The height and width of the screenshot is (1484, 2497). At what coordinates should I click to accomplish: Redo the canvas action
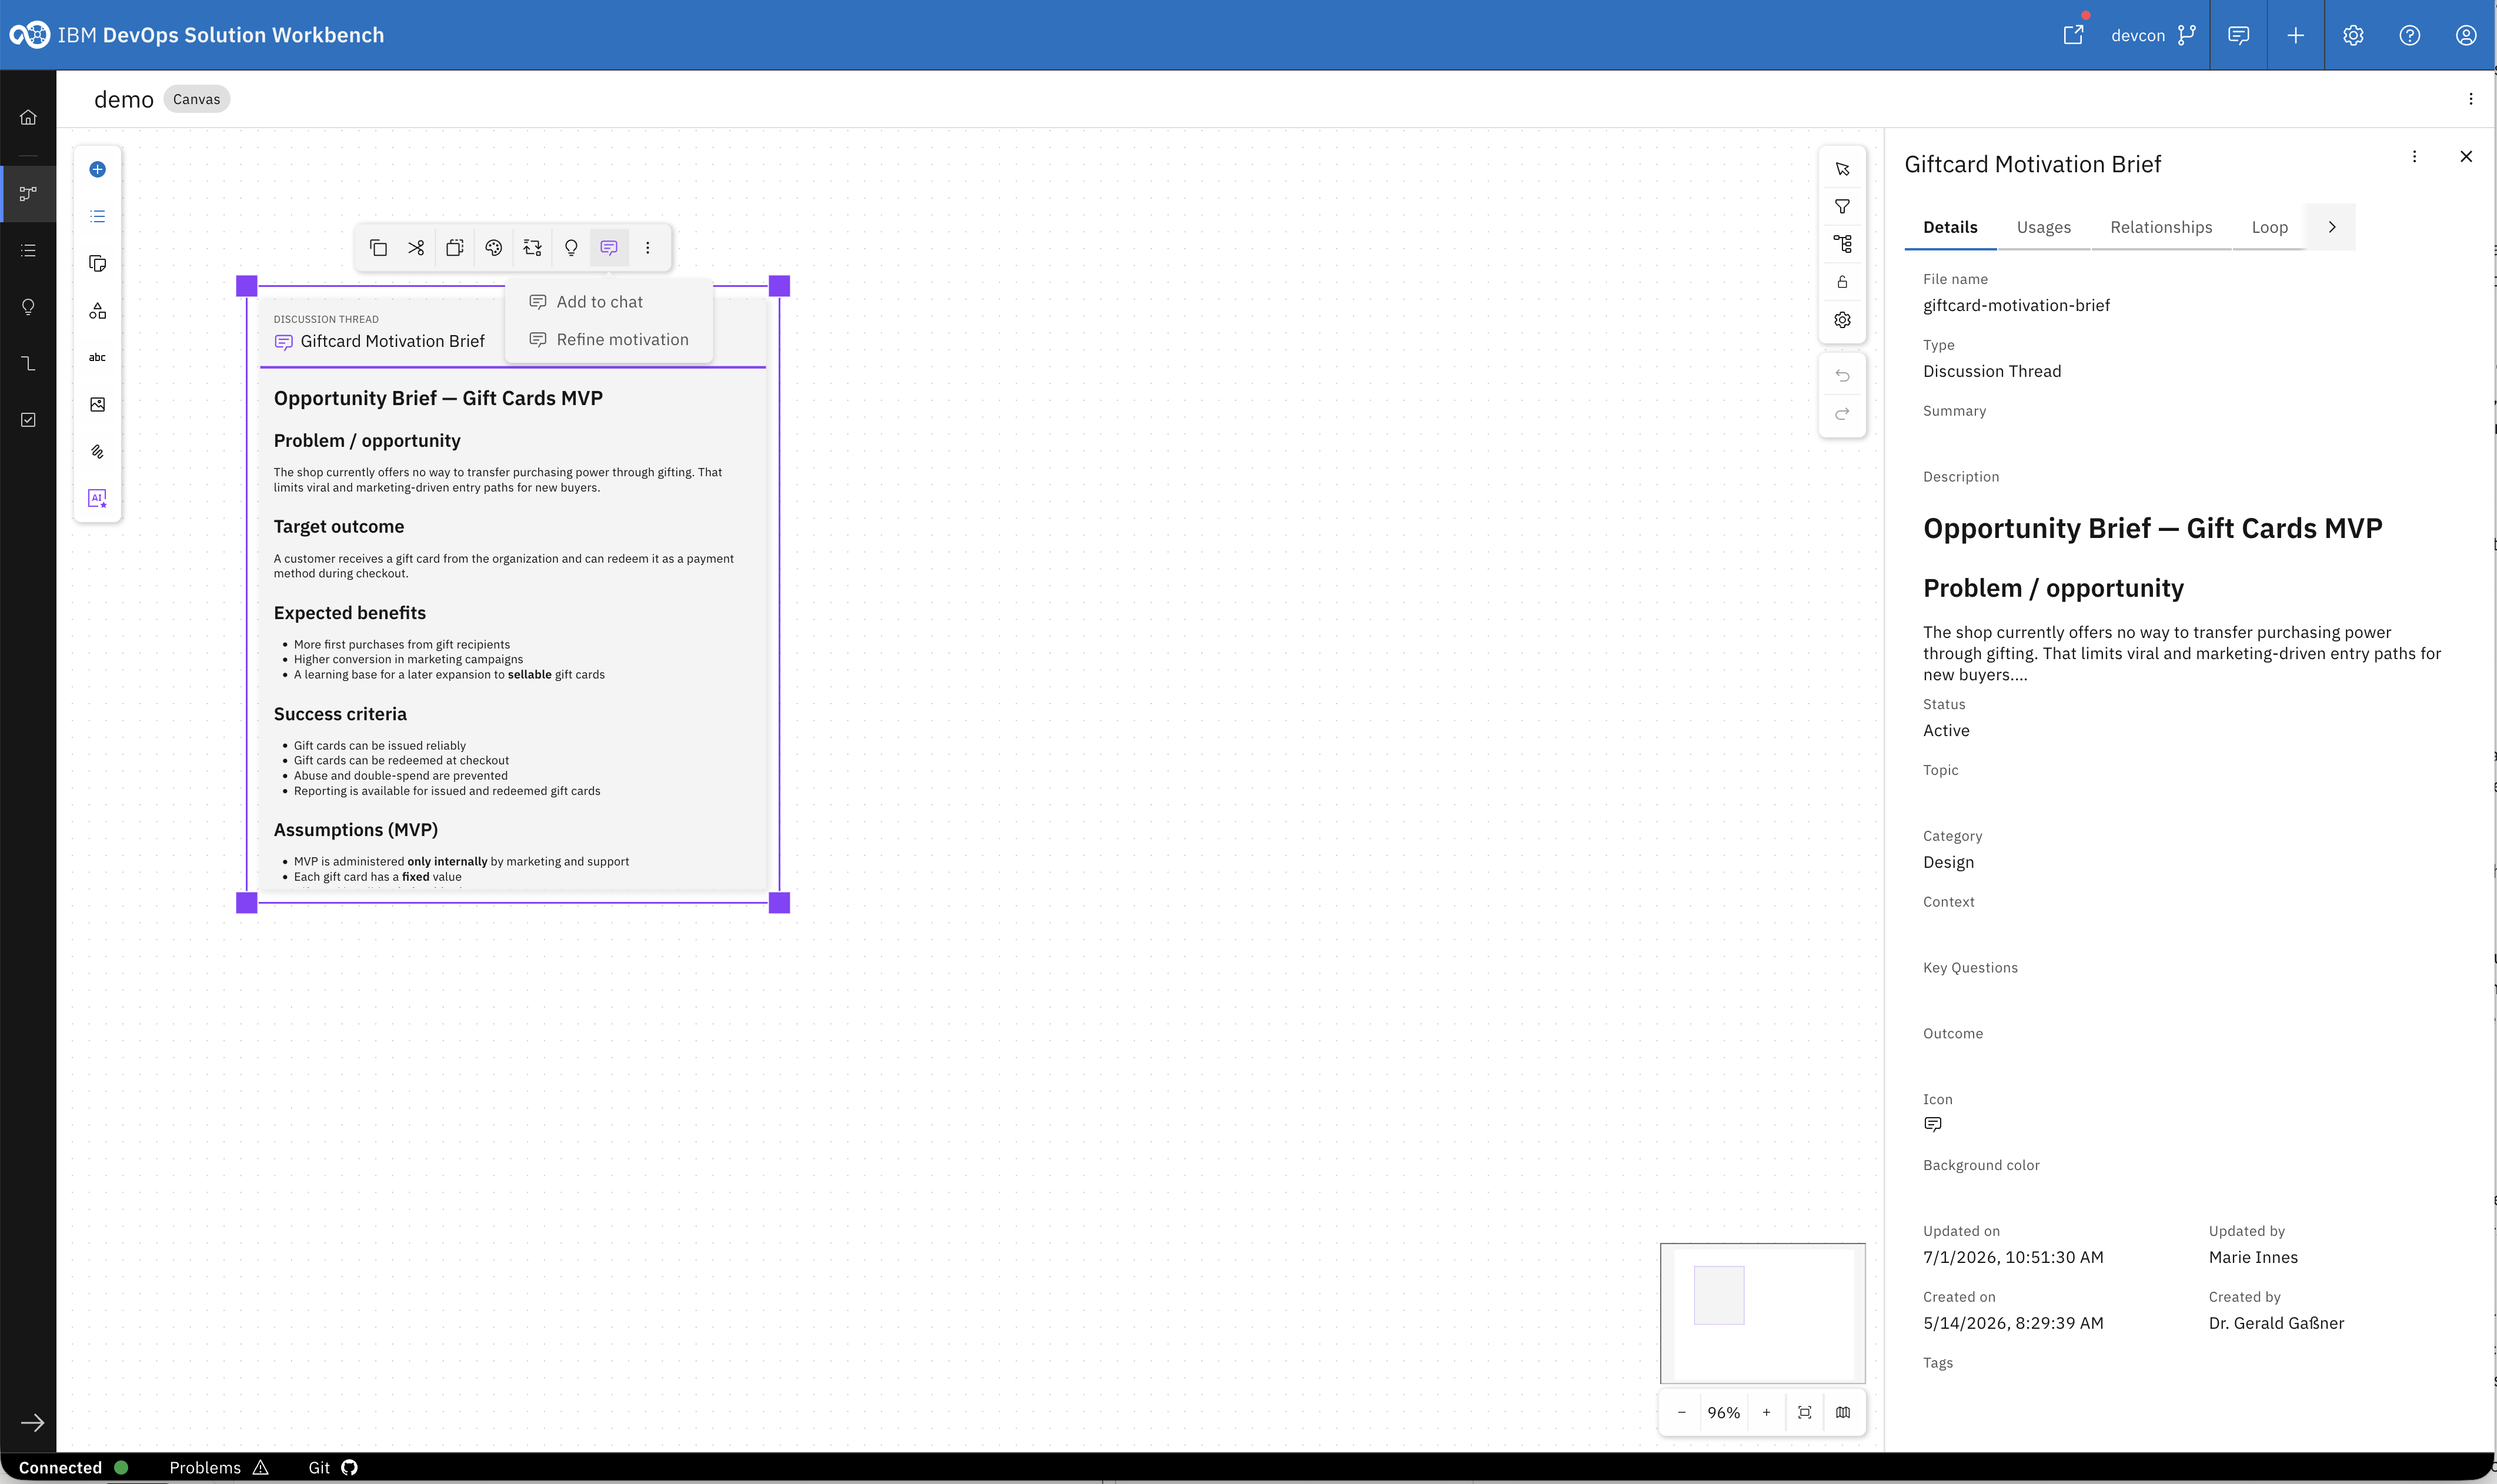[1842, 414]
